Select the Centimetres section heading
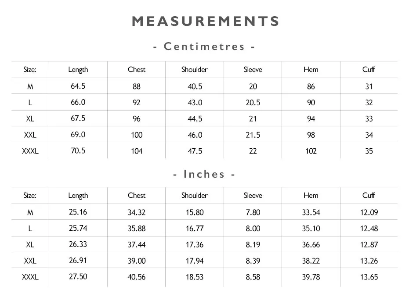This screenshot has height=297, width=409. (204, 47)
